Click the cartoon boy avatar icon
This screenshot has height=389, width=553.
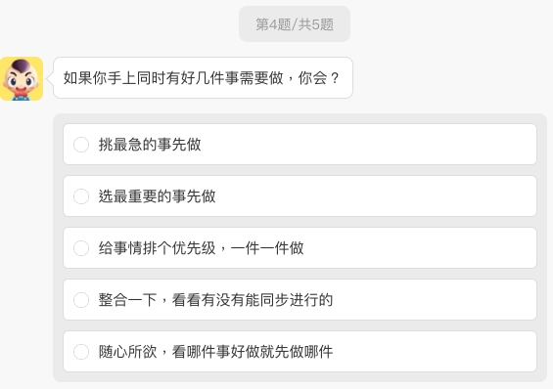[x=22, y=79]
